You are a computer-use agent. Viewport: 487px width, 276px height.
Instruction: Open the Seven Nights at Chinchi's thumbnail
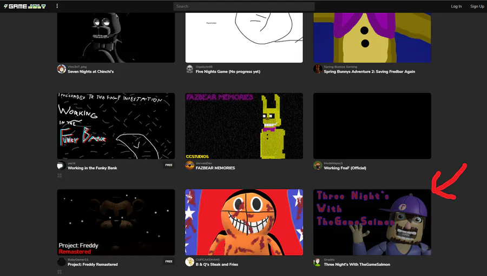coord(116,37)
